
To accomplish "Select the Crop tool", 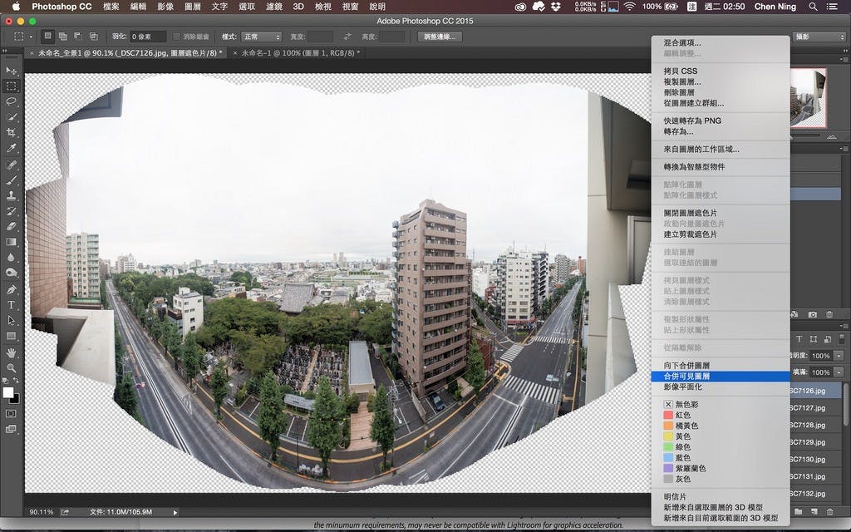I will [x=12, y=133].
